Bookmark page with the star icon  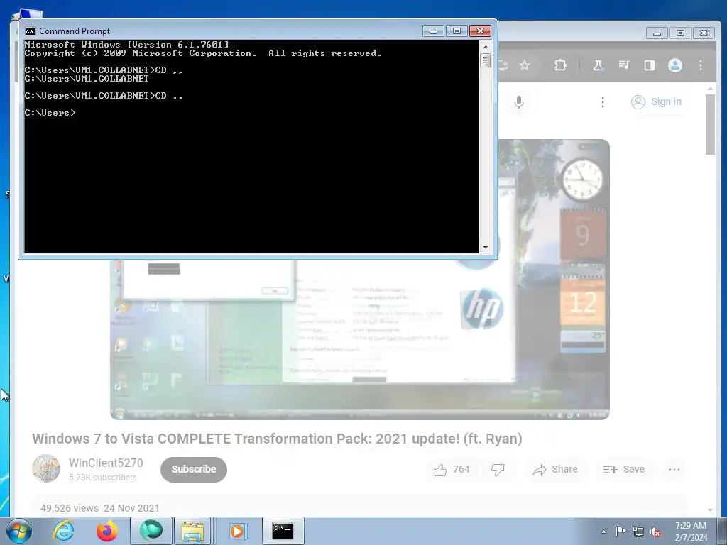point(525,65)
